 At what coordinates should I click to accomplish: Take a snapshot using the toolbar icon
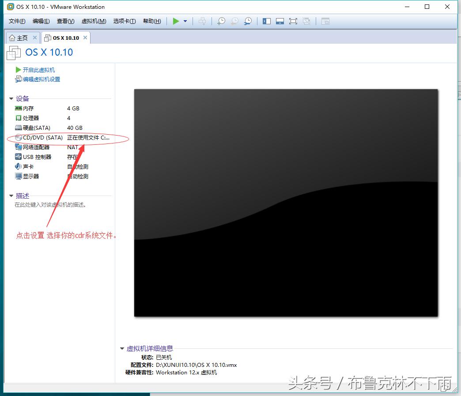[x=221, y=21]
